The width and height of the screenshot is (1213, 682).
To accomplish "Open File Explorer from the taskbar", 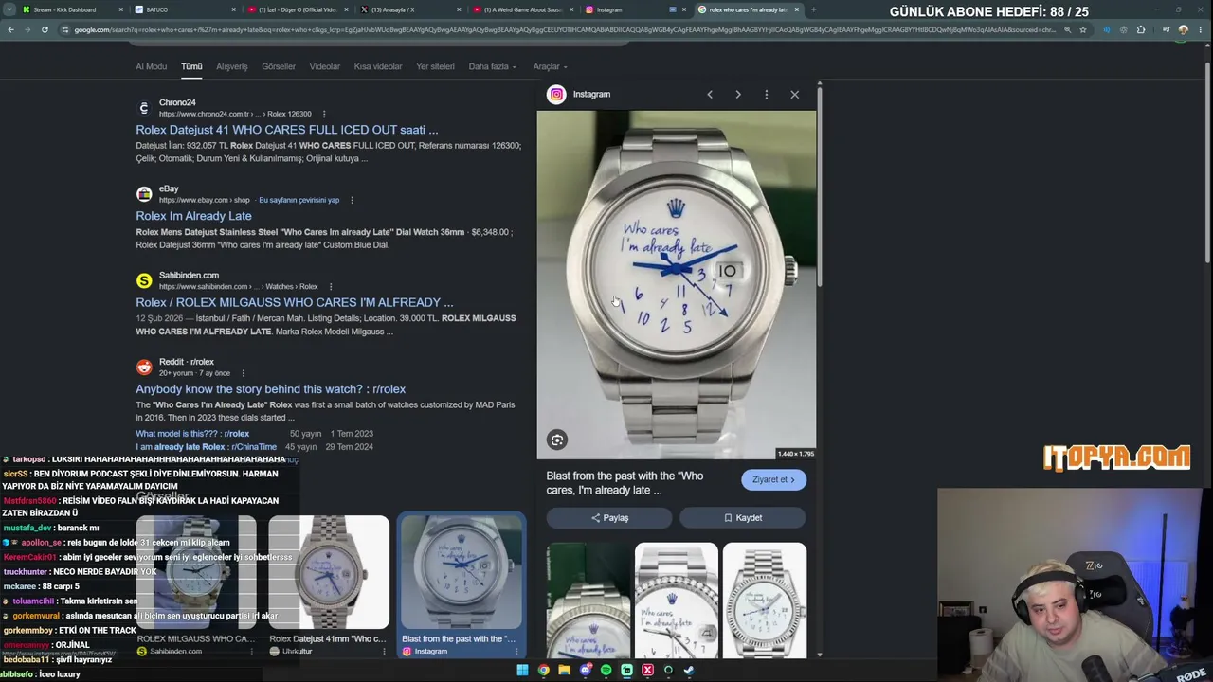I will coord(564,671).
